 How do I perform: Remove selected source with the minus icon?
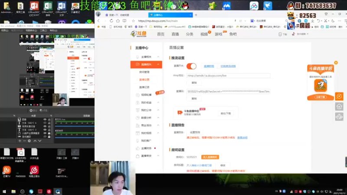point(25,141)
